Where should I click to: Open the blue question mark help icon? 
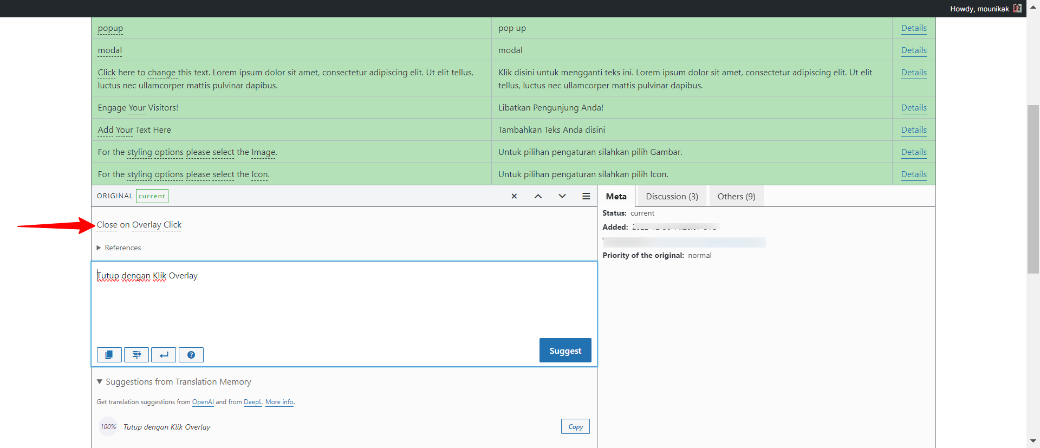tap(191, 355)
